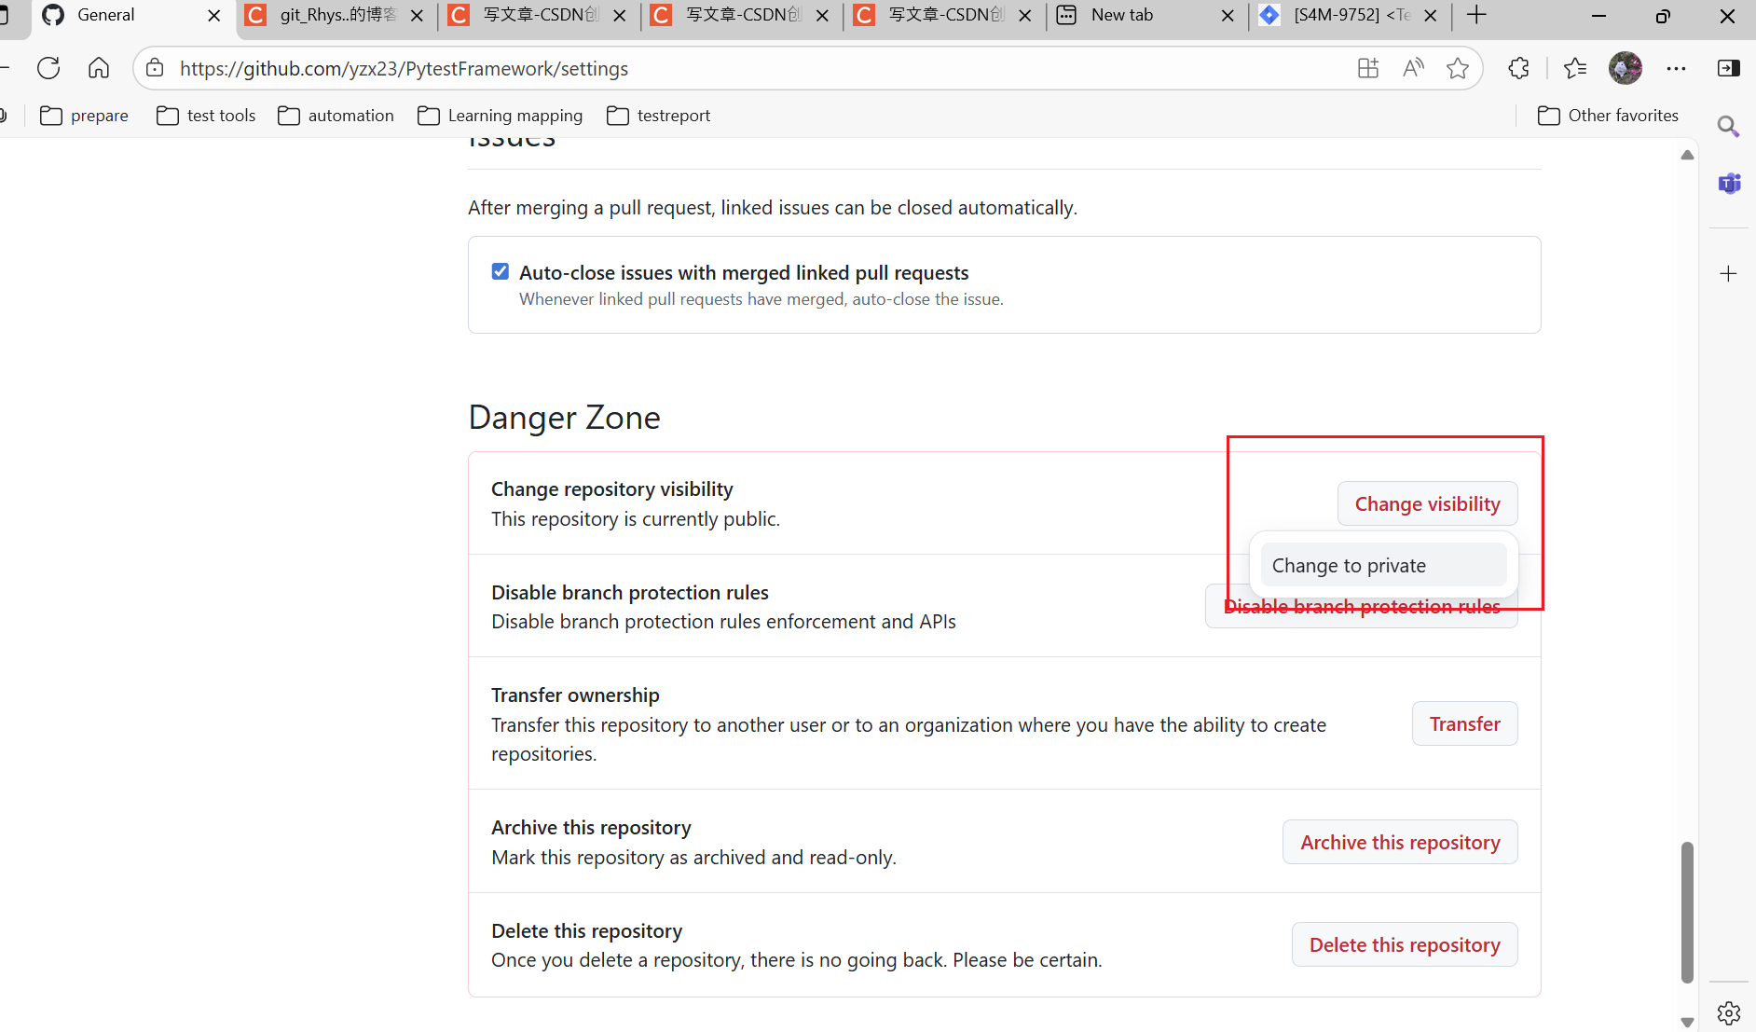View site information lock icon
The width and height of the screenshot is (1756, 1032).
pyautogui.click(x=156, y=68)
